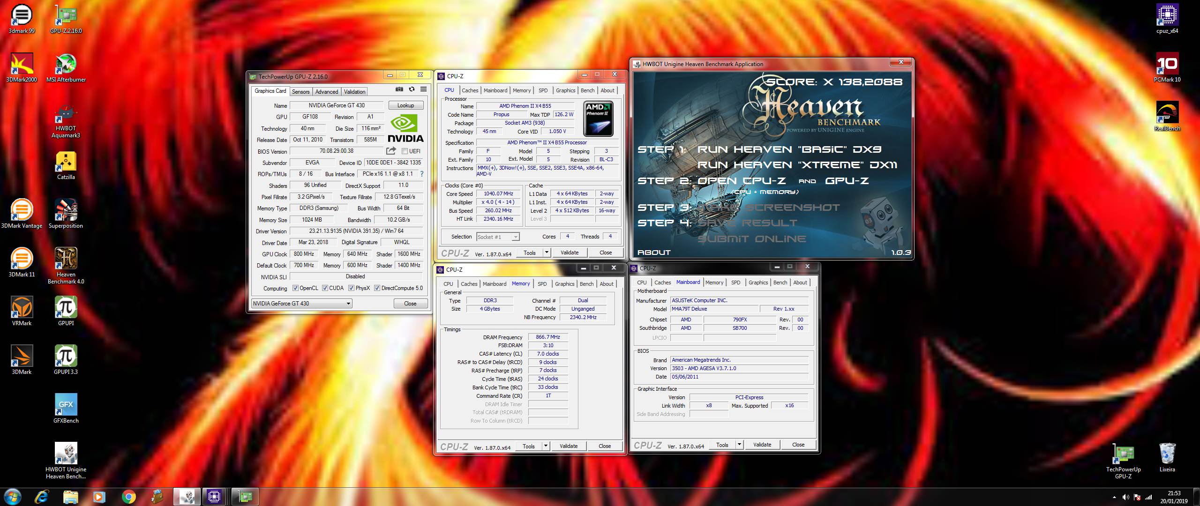Launch 3DMark Vantage shortcut

pos(22,214)
